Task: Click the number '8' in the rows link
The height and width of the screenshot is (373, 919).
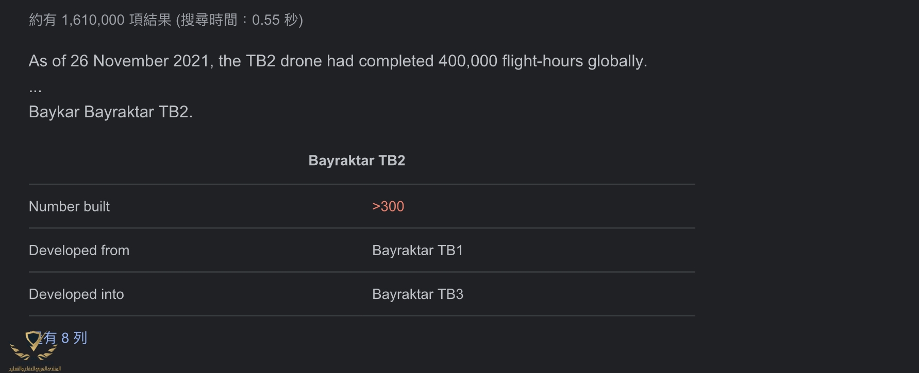Action: [x=65, y=338]
